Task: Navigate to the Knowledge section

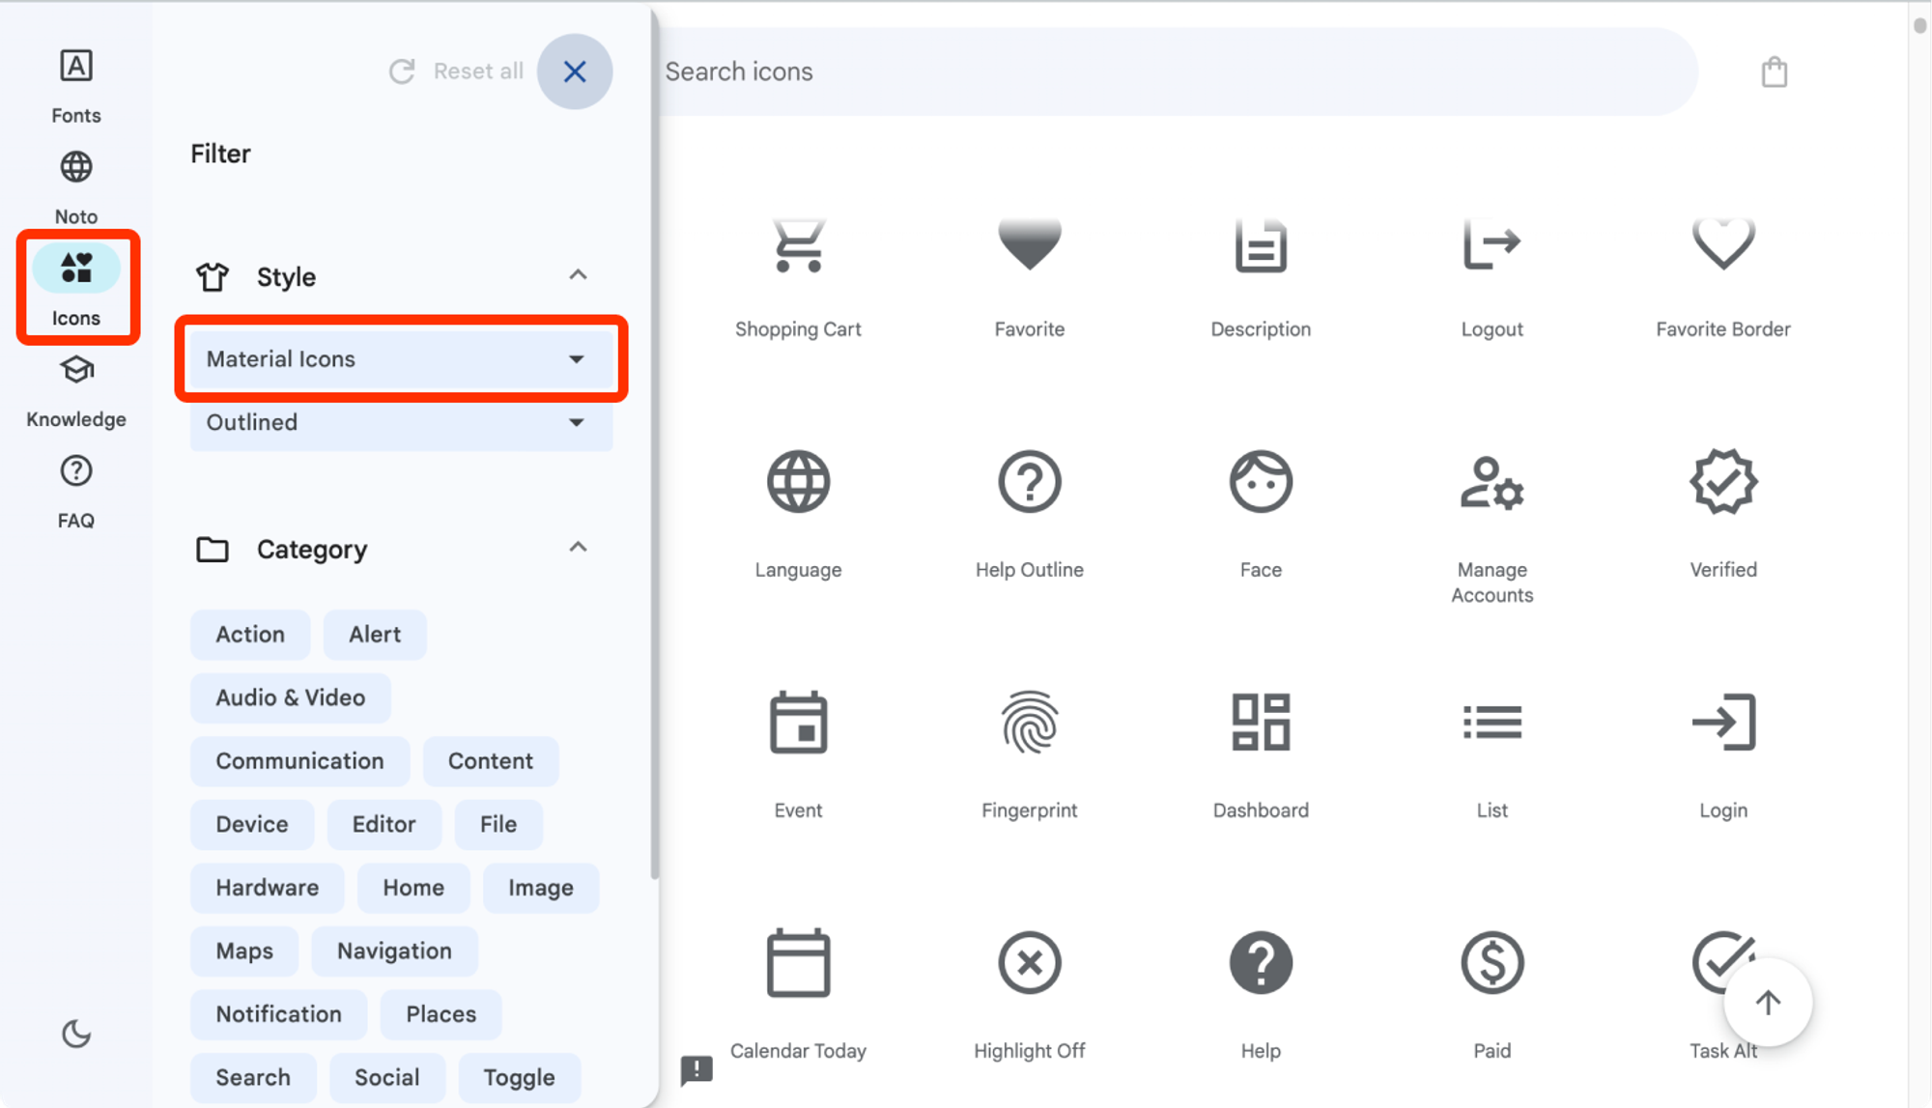Action: click(x=75, y=390)
